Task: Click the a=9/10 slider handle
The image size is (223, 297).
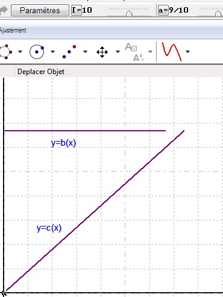Action: [218, 13]
